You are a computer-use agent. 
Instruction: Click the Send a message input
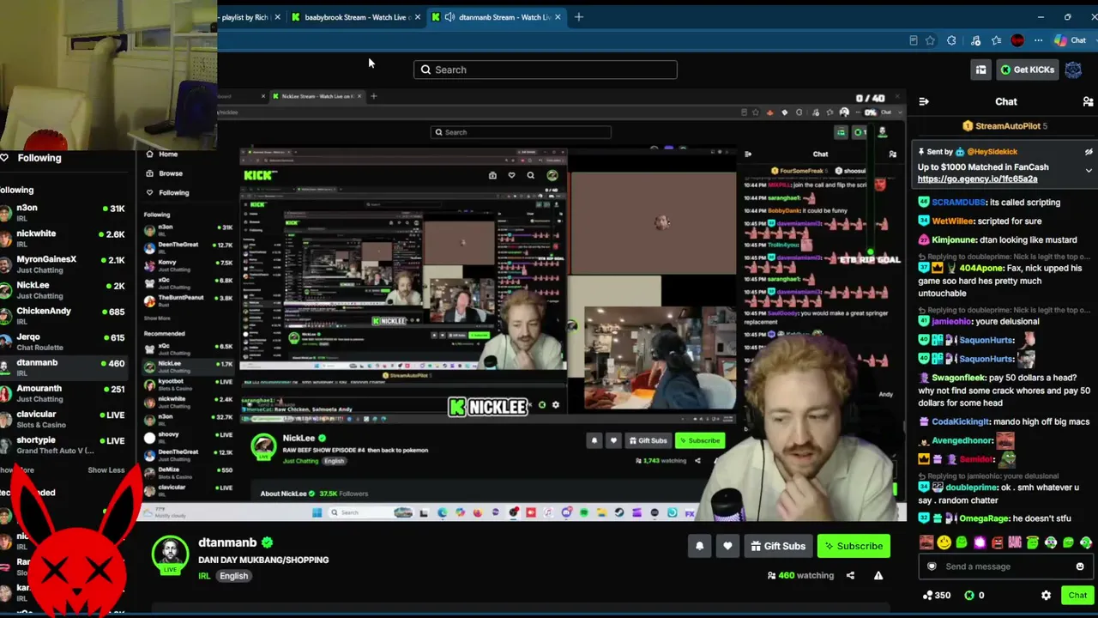1004,566
